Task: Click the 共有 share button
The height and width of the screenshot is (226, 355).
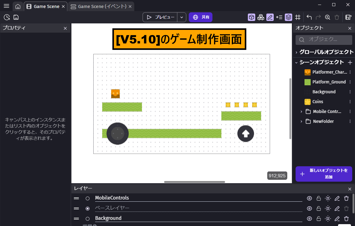Action: [200, 17]
